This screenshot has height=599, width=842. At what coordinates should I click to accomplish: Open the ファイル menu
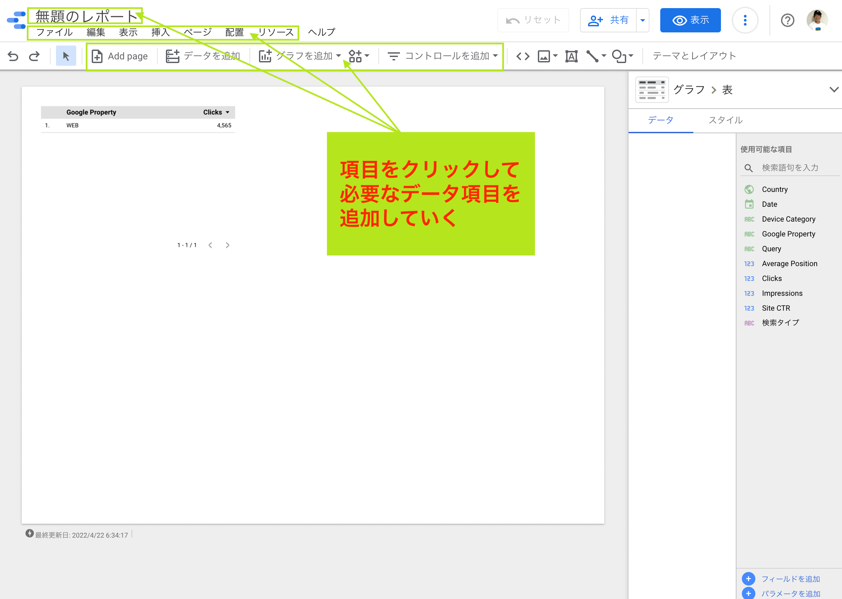coord(54,32)
